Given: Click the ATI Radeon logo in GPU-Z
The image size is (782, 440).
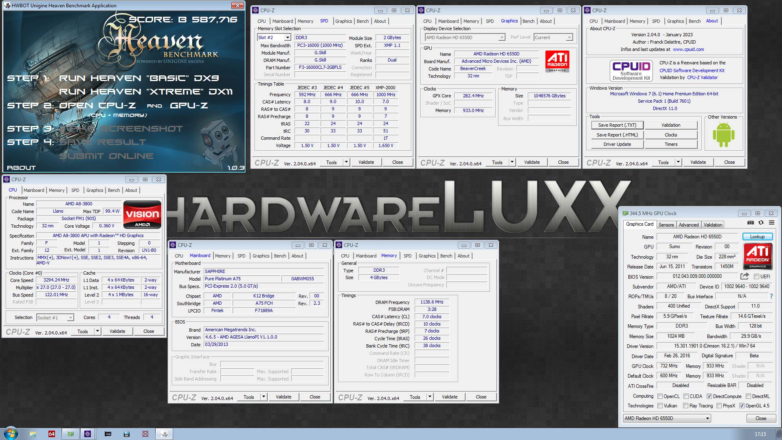Looking at the screenshot, I should point(758,256).
